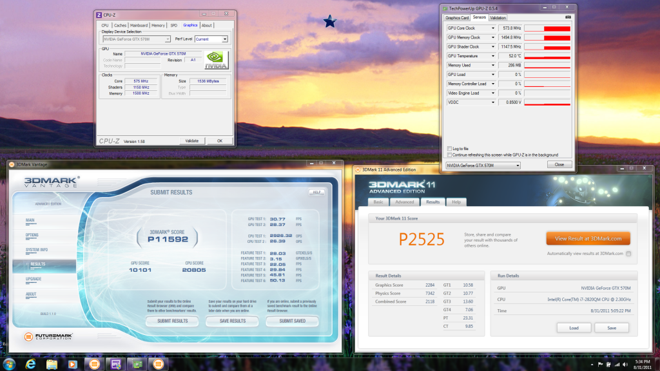Open the GPU Shader Clock sensor dropdown
This screenshot has width=660, height=371.
(493, 46)
